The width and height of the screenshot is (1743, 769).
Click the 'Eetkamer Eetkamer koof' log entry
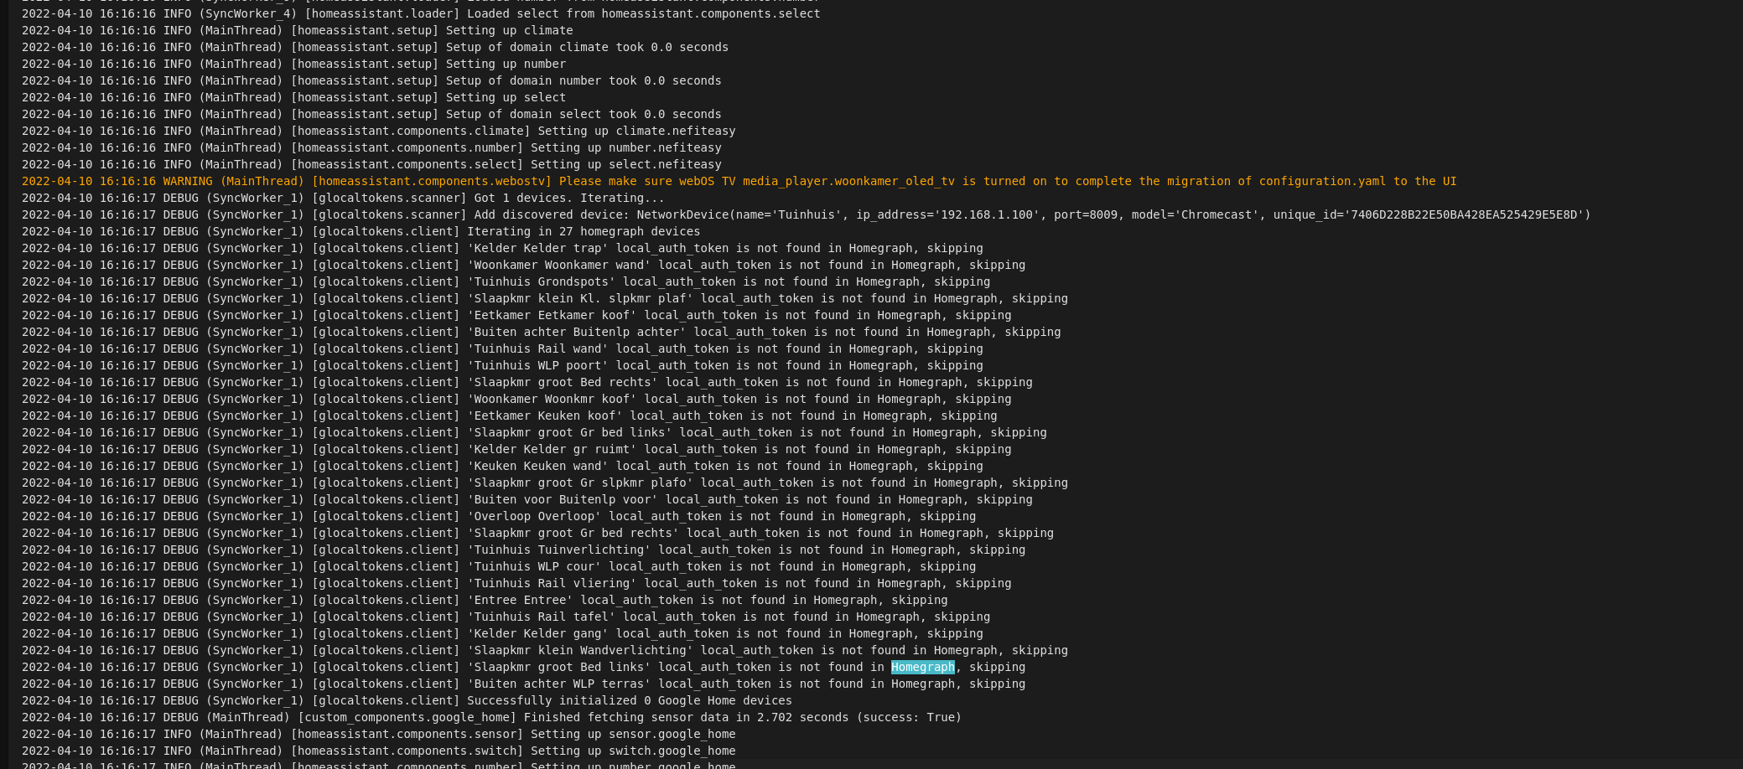[x=516, y=316]
